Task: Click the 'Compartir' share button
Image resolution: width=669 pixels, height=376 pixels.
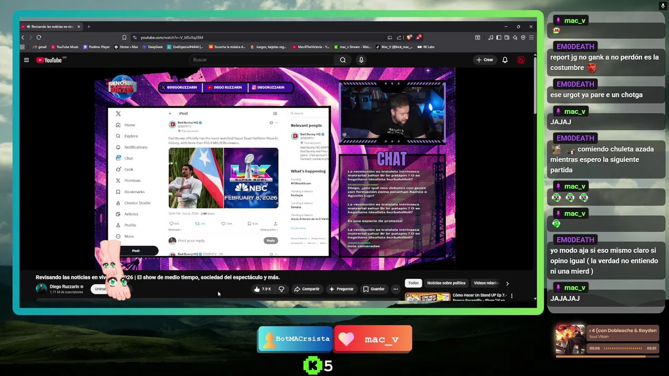Action: click(x=306, y=289)
